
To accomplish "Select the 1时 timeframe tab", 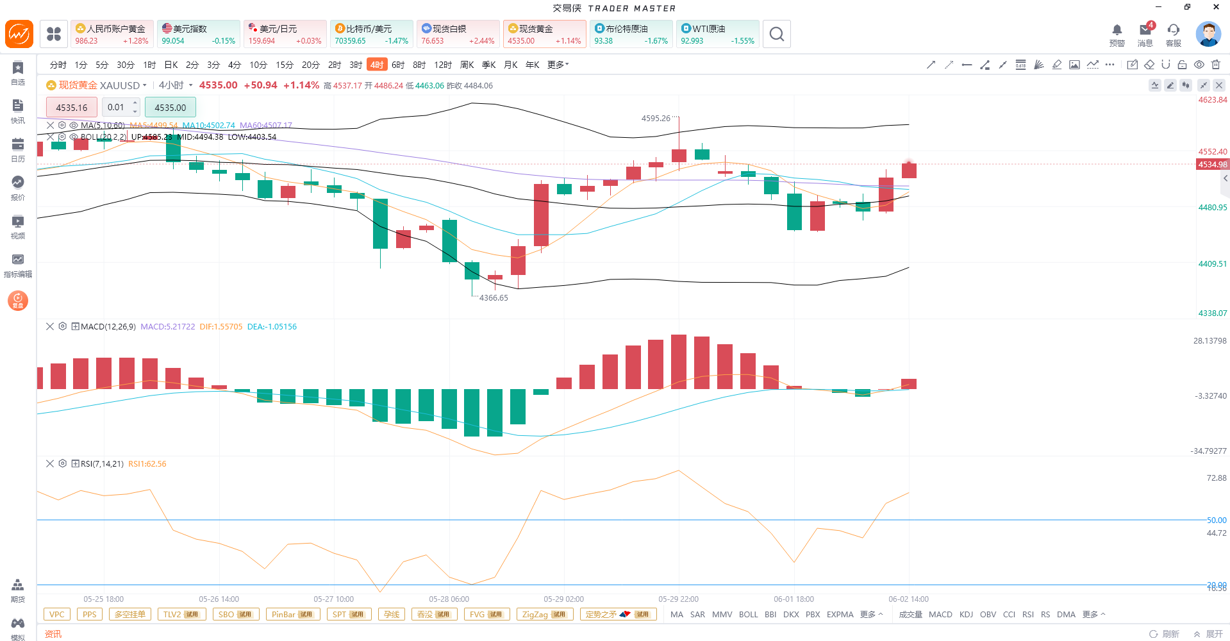I will point(149,65).
